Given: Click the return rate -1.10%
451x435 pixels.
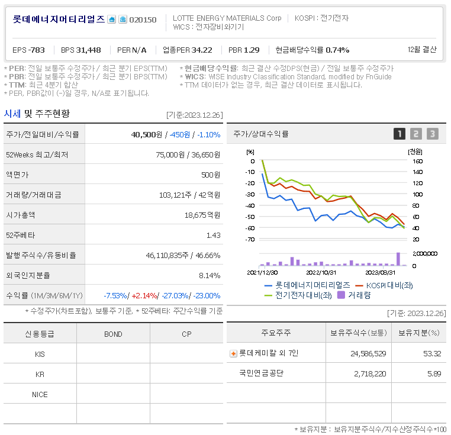Looking at the screenshot, I should tap(209, 135).
